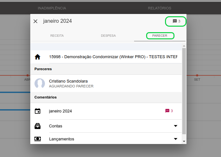
Task: Click the SET chart point marker
Action: coord(197,75)
